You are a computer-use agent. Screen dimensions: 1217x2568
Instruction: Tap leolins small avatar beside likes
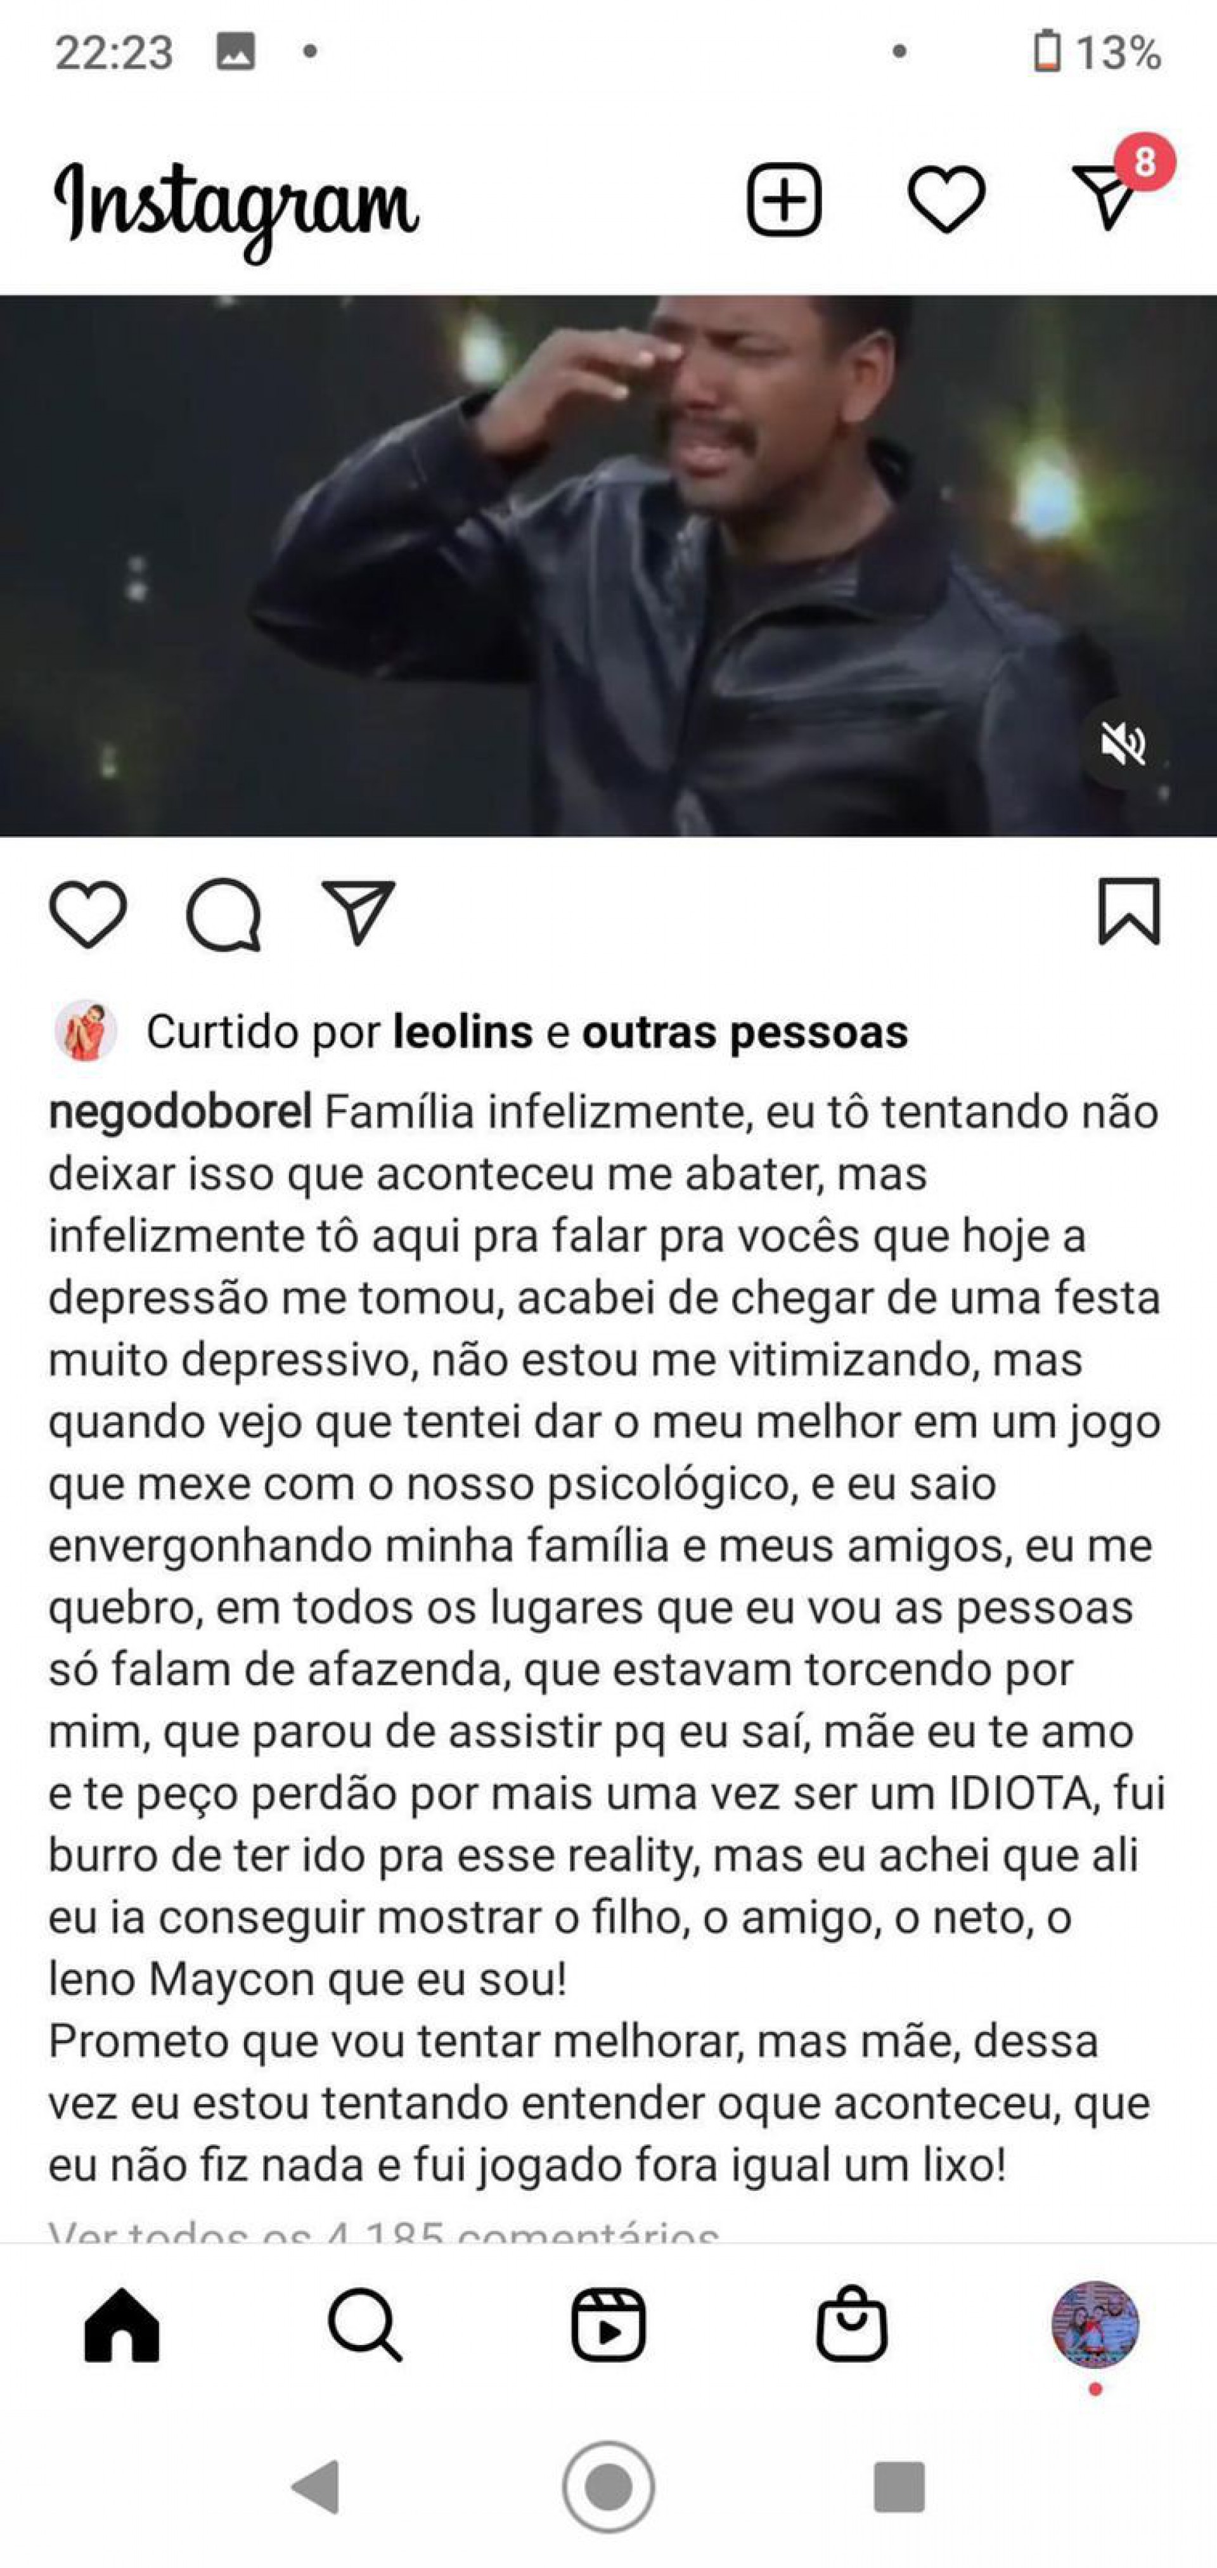tap(85, 1030)
